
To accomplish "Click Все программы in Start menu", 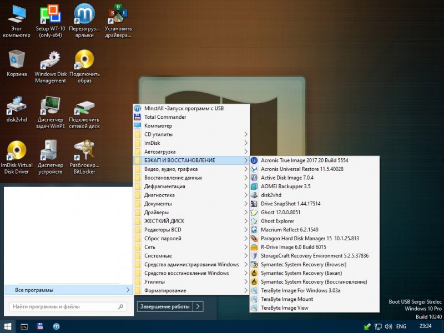I will (67, 290).
